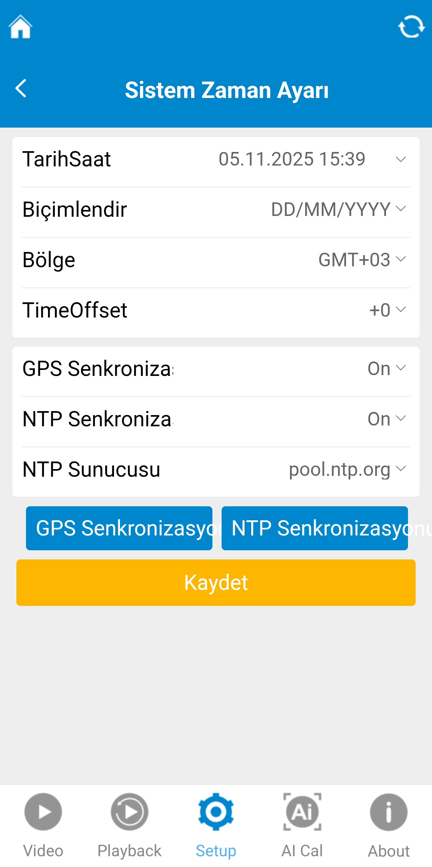Tap the refresh sync icon
432x867 pixels.
coord(411,27)
